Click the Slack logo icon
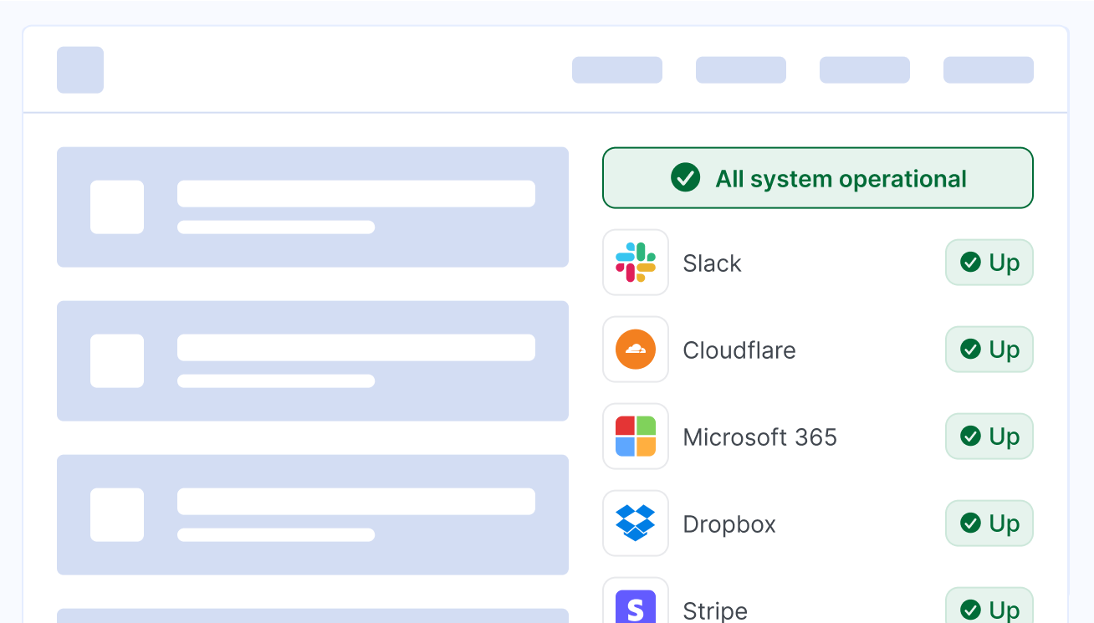Viewport: 1094px width, 623px height. 636,263
